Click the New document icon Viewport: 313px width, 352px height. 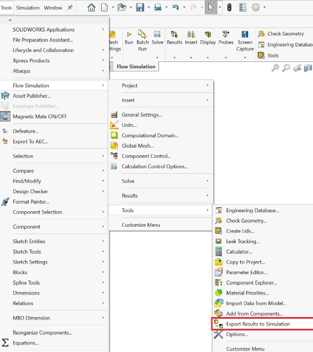tap(104, 7)
